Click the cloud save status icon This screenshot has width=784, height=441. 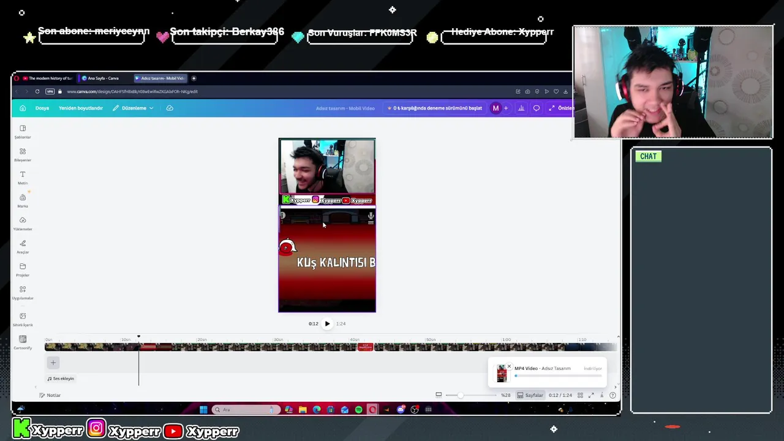tap(170, 108)
